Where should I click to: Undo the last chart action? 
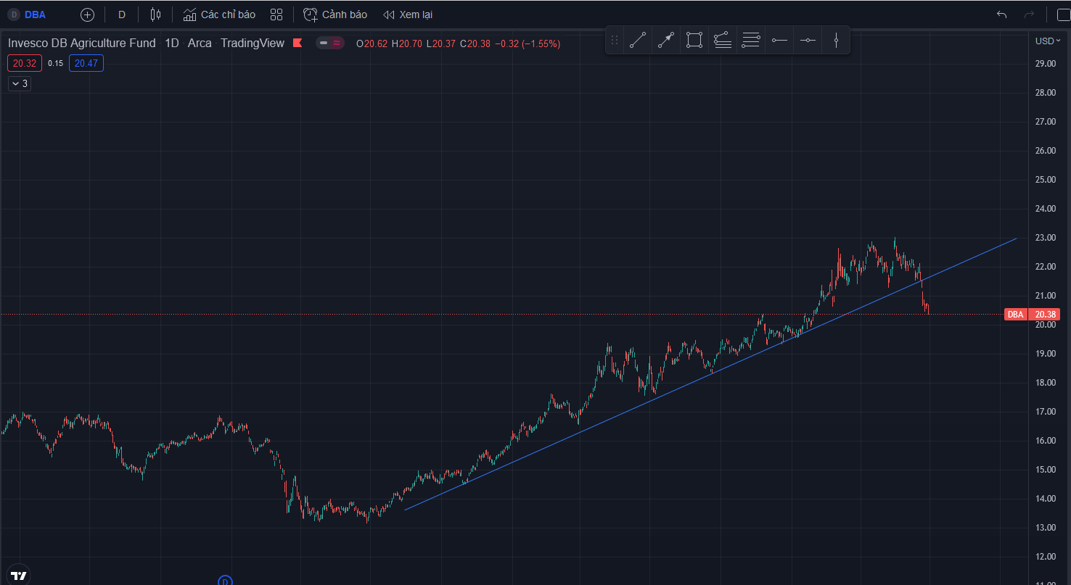click(1002, 14)
